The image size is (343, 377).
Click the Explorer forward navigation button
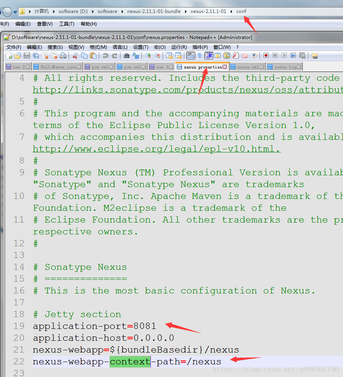click(7, 11)
